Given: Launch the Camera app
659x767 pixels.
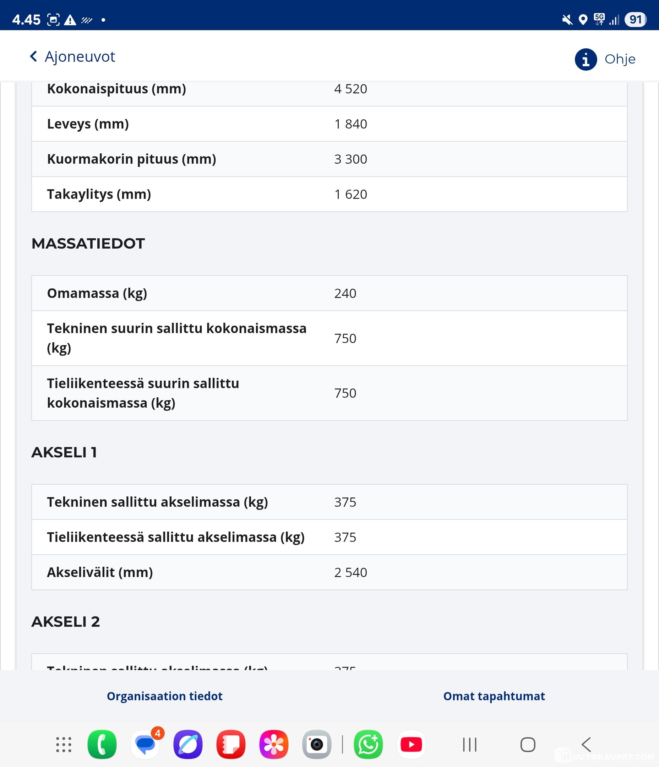Looking at the screenshot, I should pos(317,744).
